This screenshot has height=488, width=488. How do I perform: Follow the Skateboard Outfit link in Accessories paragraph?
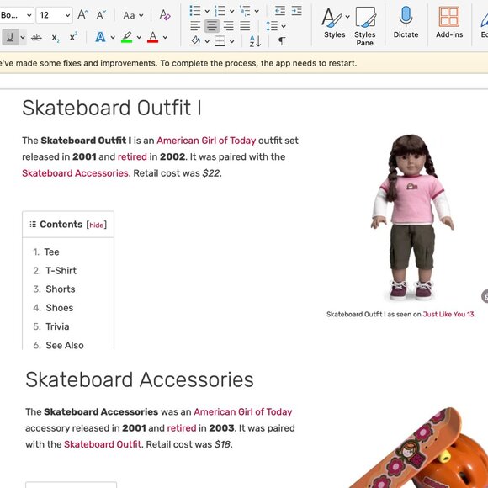pos(103,444)
